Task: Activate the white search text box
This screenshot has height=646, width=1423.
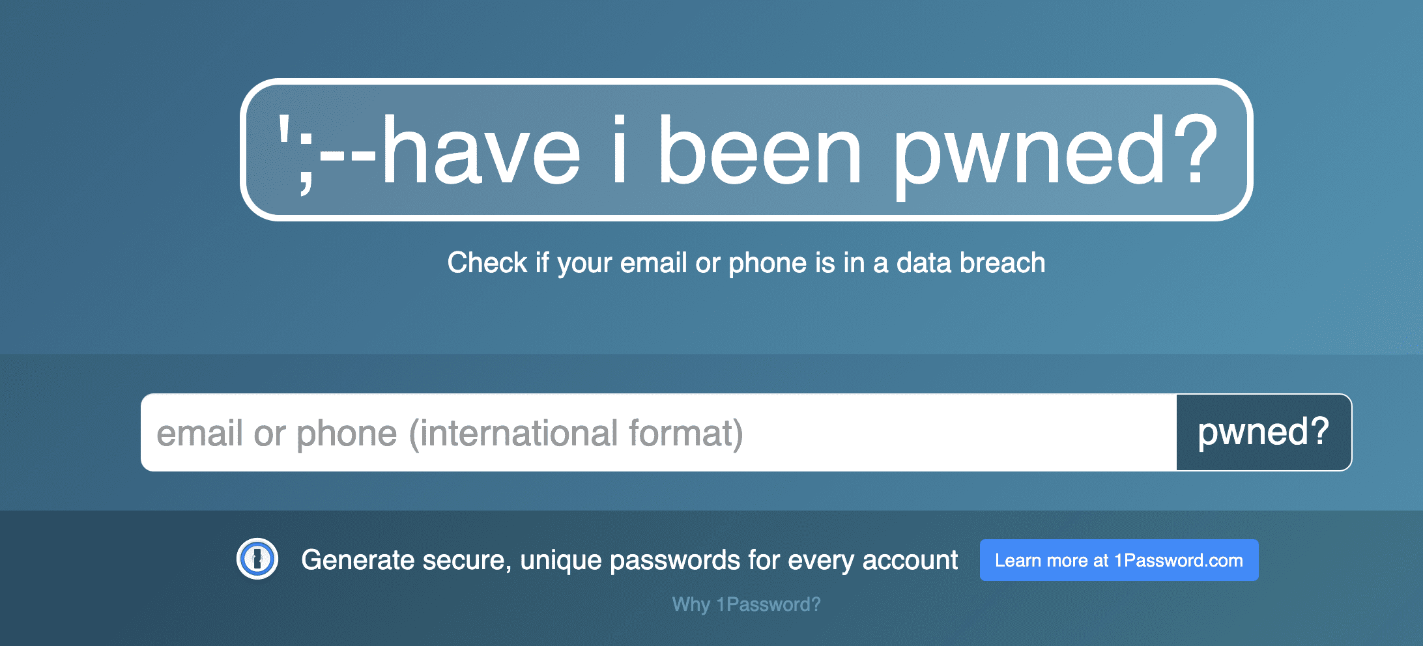Action: click(x=658, y=432)
